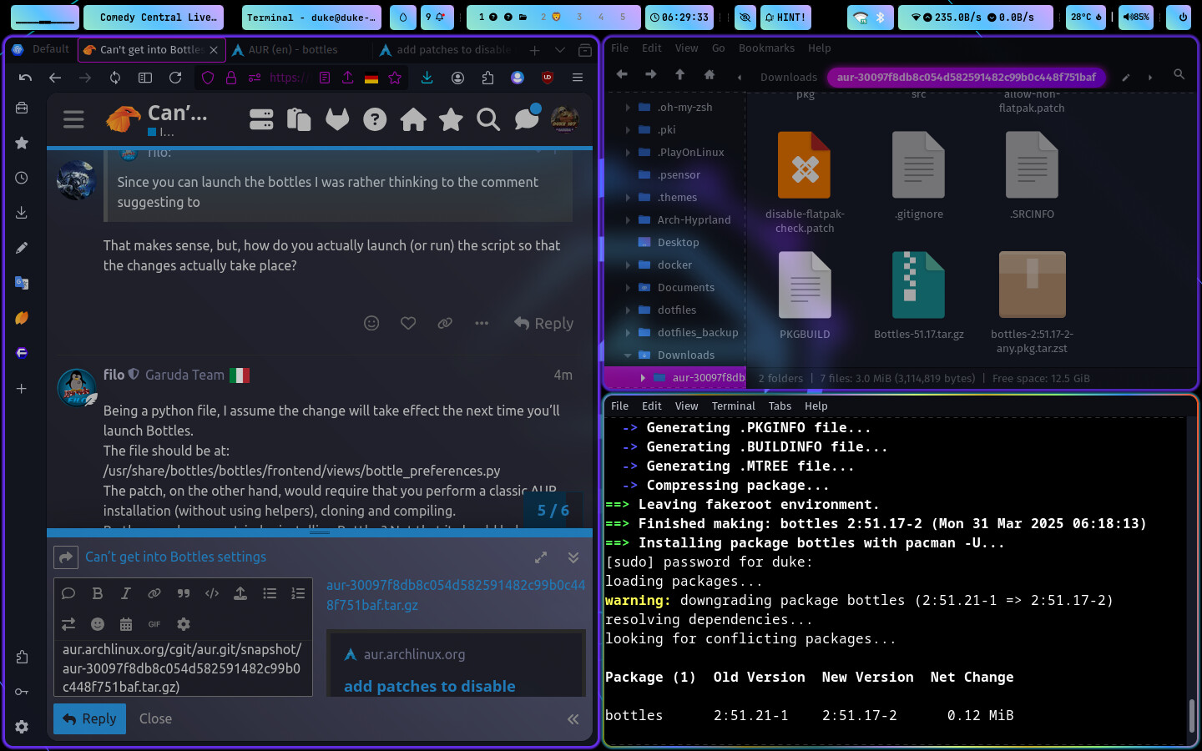Toggle path edit pencil in file manager

pyautogui.click(x=1125, y=77)
